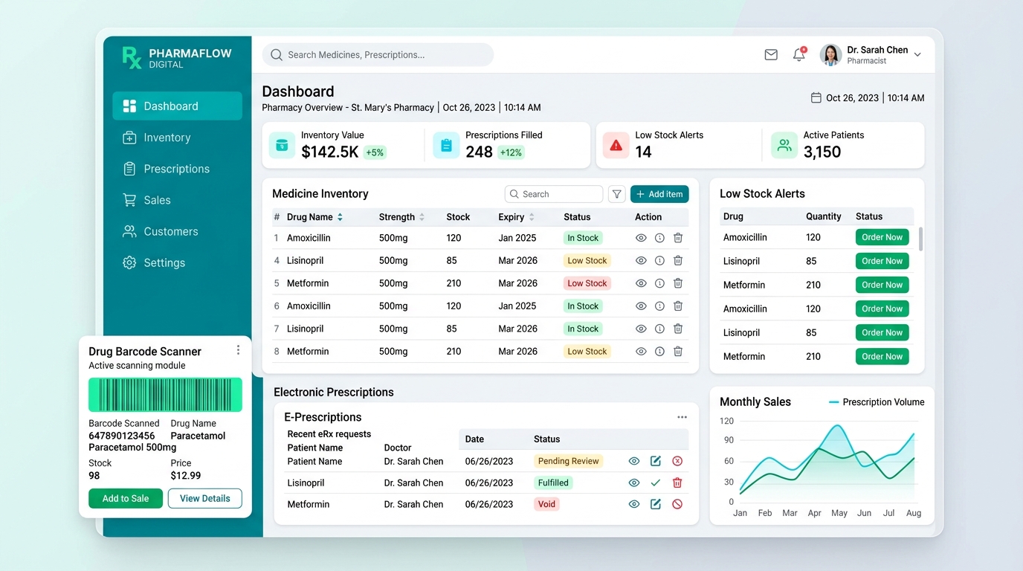Viewport: 1023px width, 571px height.
Task: Open the mail inbox icon
Action: click(771, 54)
